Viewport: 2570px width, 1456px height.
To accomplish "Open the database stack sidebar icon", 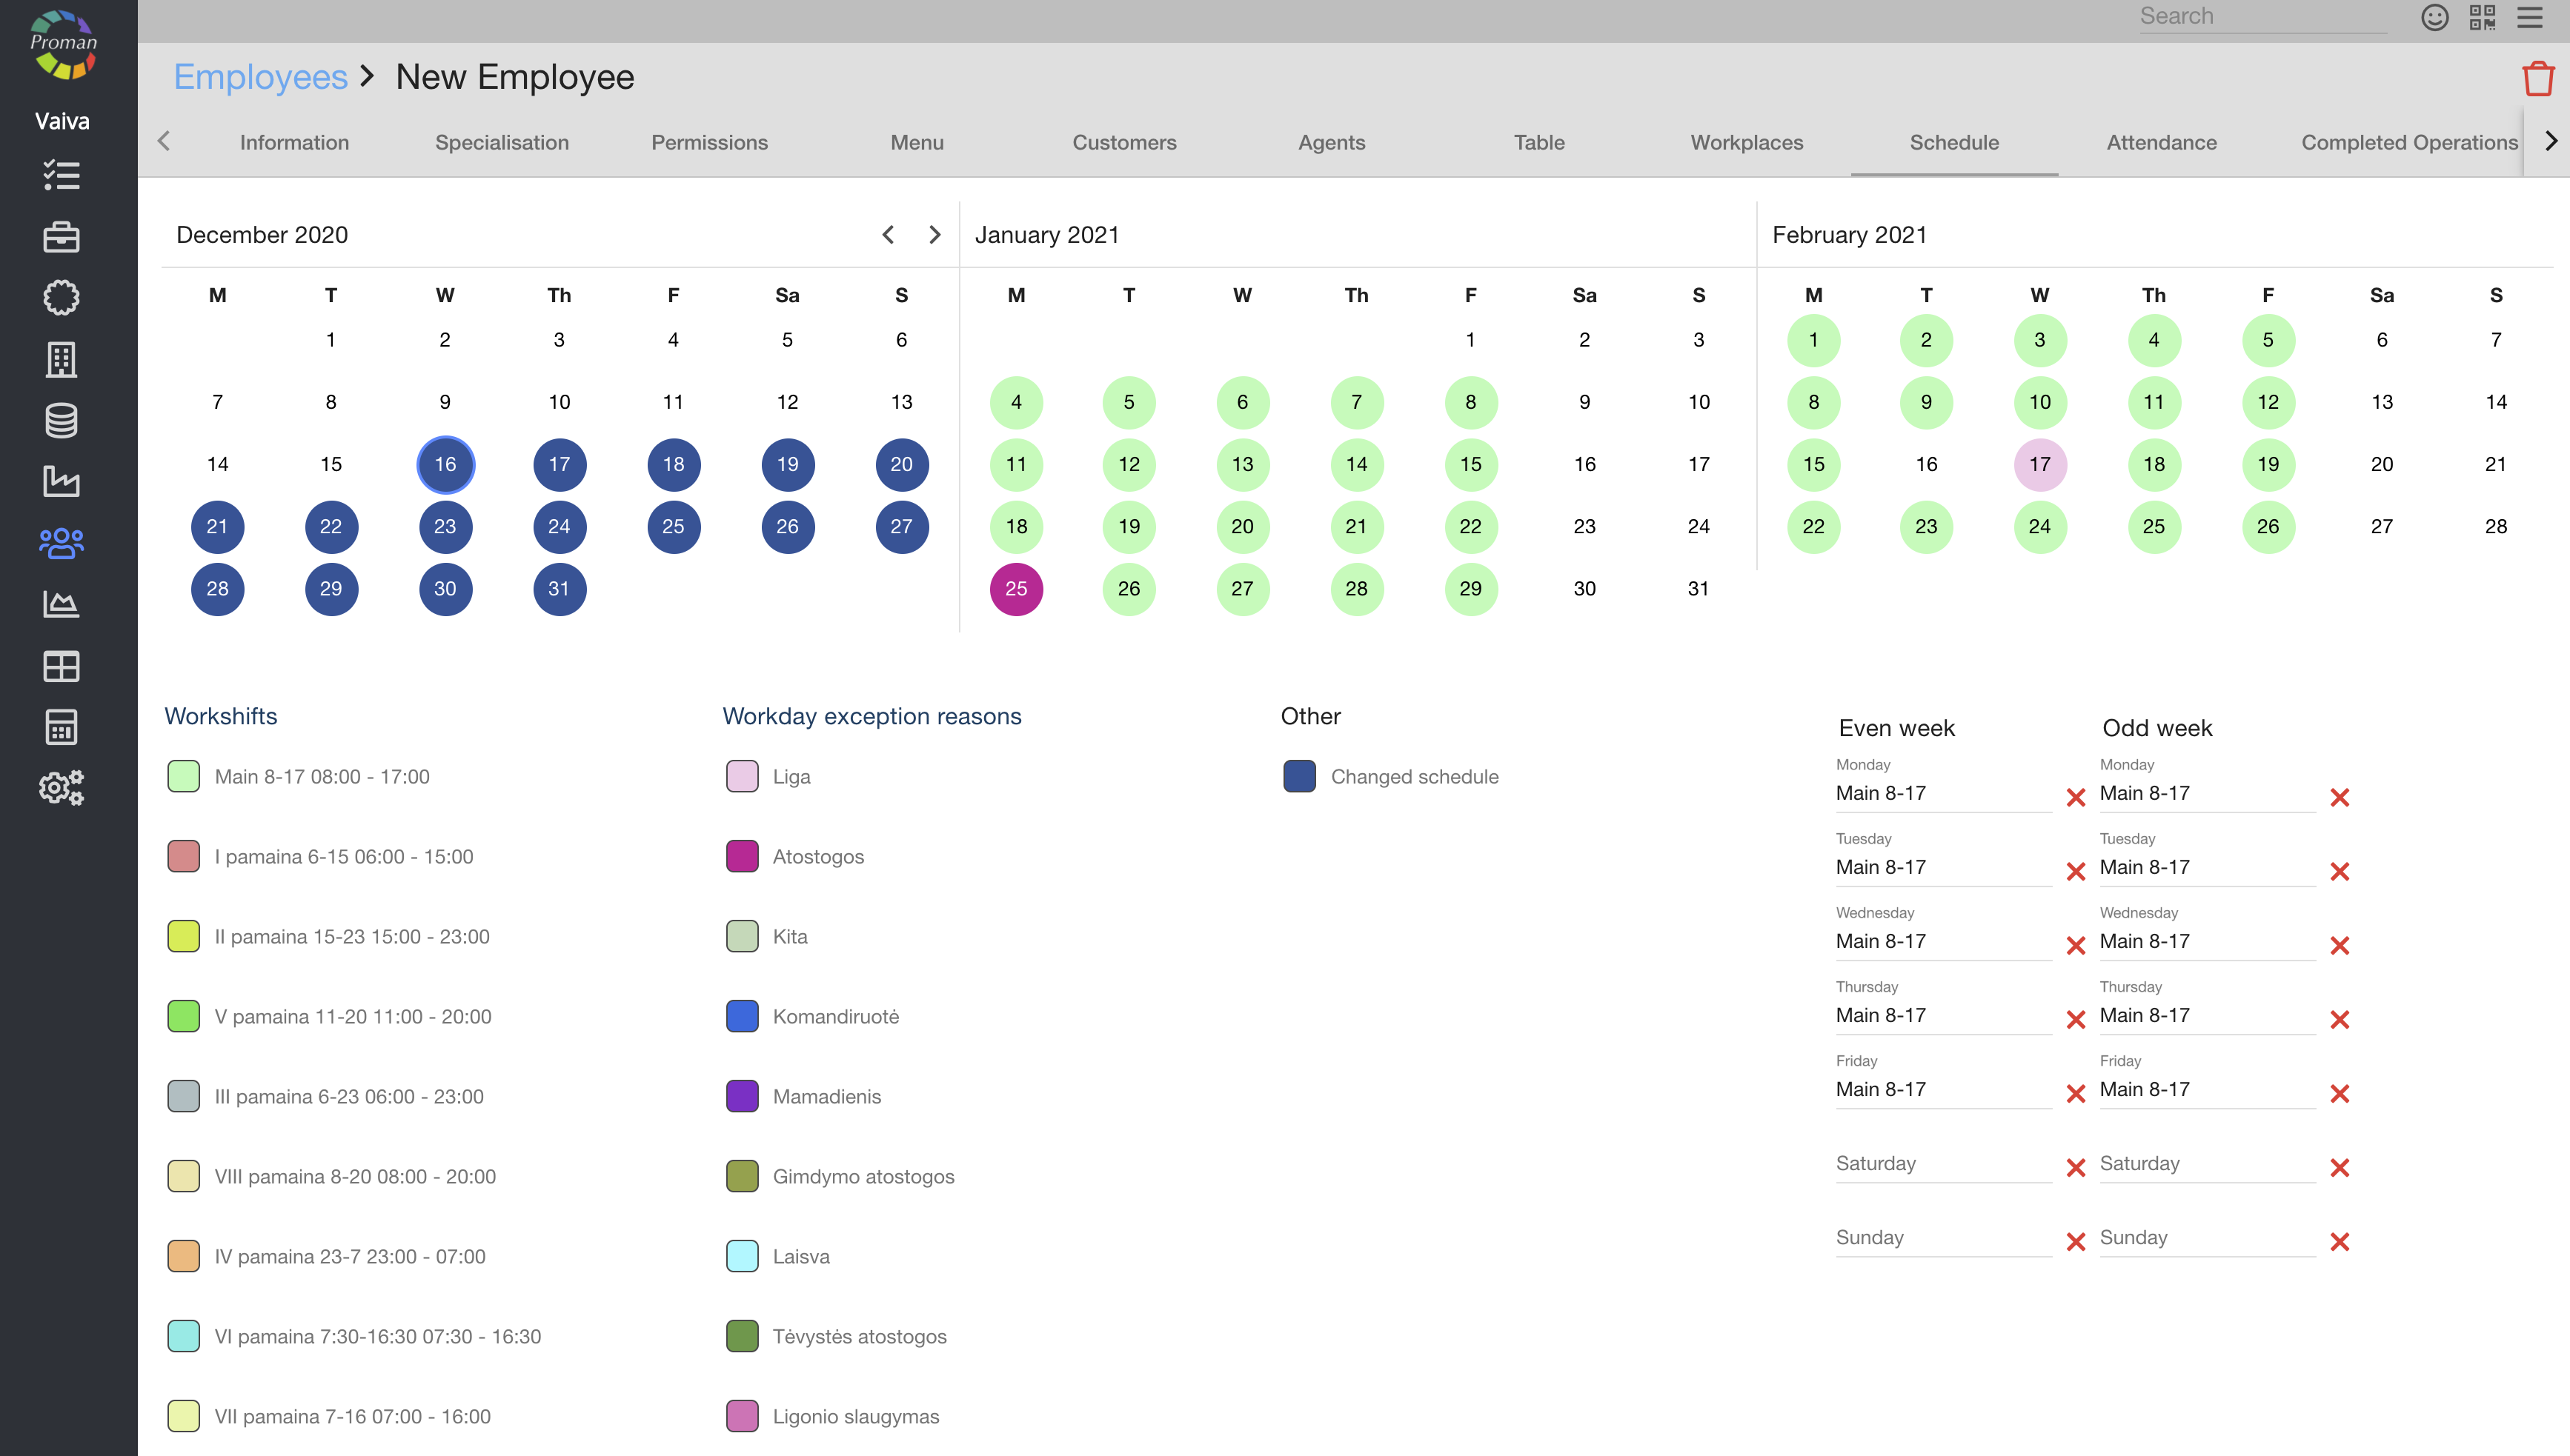I will click(61, 420).
